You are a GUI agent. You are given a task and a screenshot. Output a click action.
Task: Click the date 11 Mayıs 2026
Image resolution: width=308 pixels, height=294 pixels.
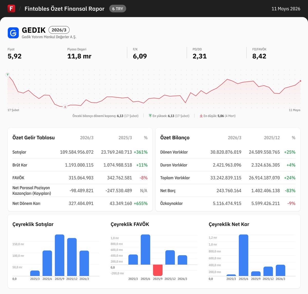tap(286, 9)
